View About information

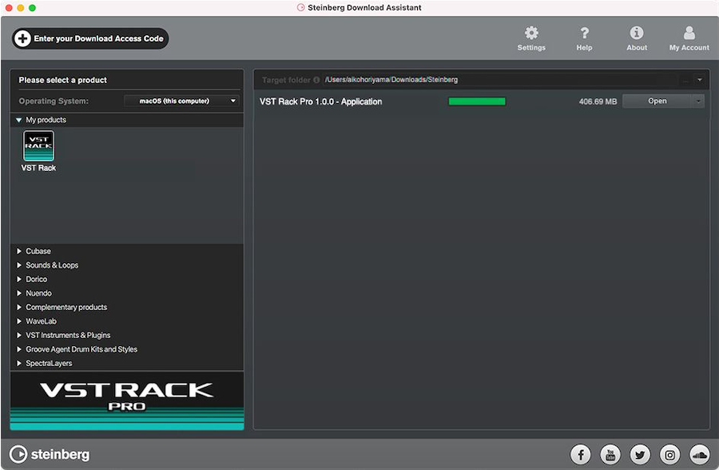(636, 38)
